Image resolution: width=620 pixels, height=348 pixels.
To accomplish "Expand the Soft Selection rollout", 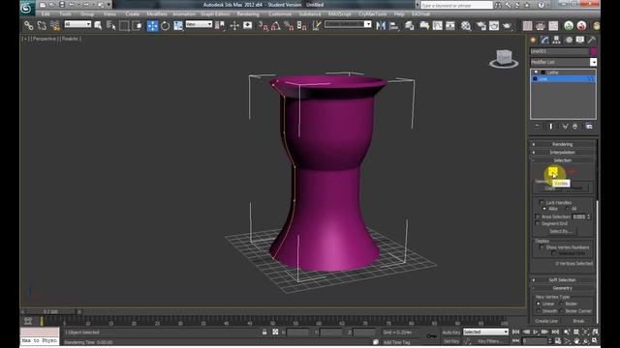I will [563, 280].
